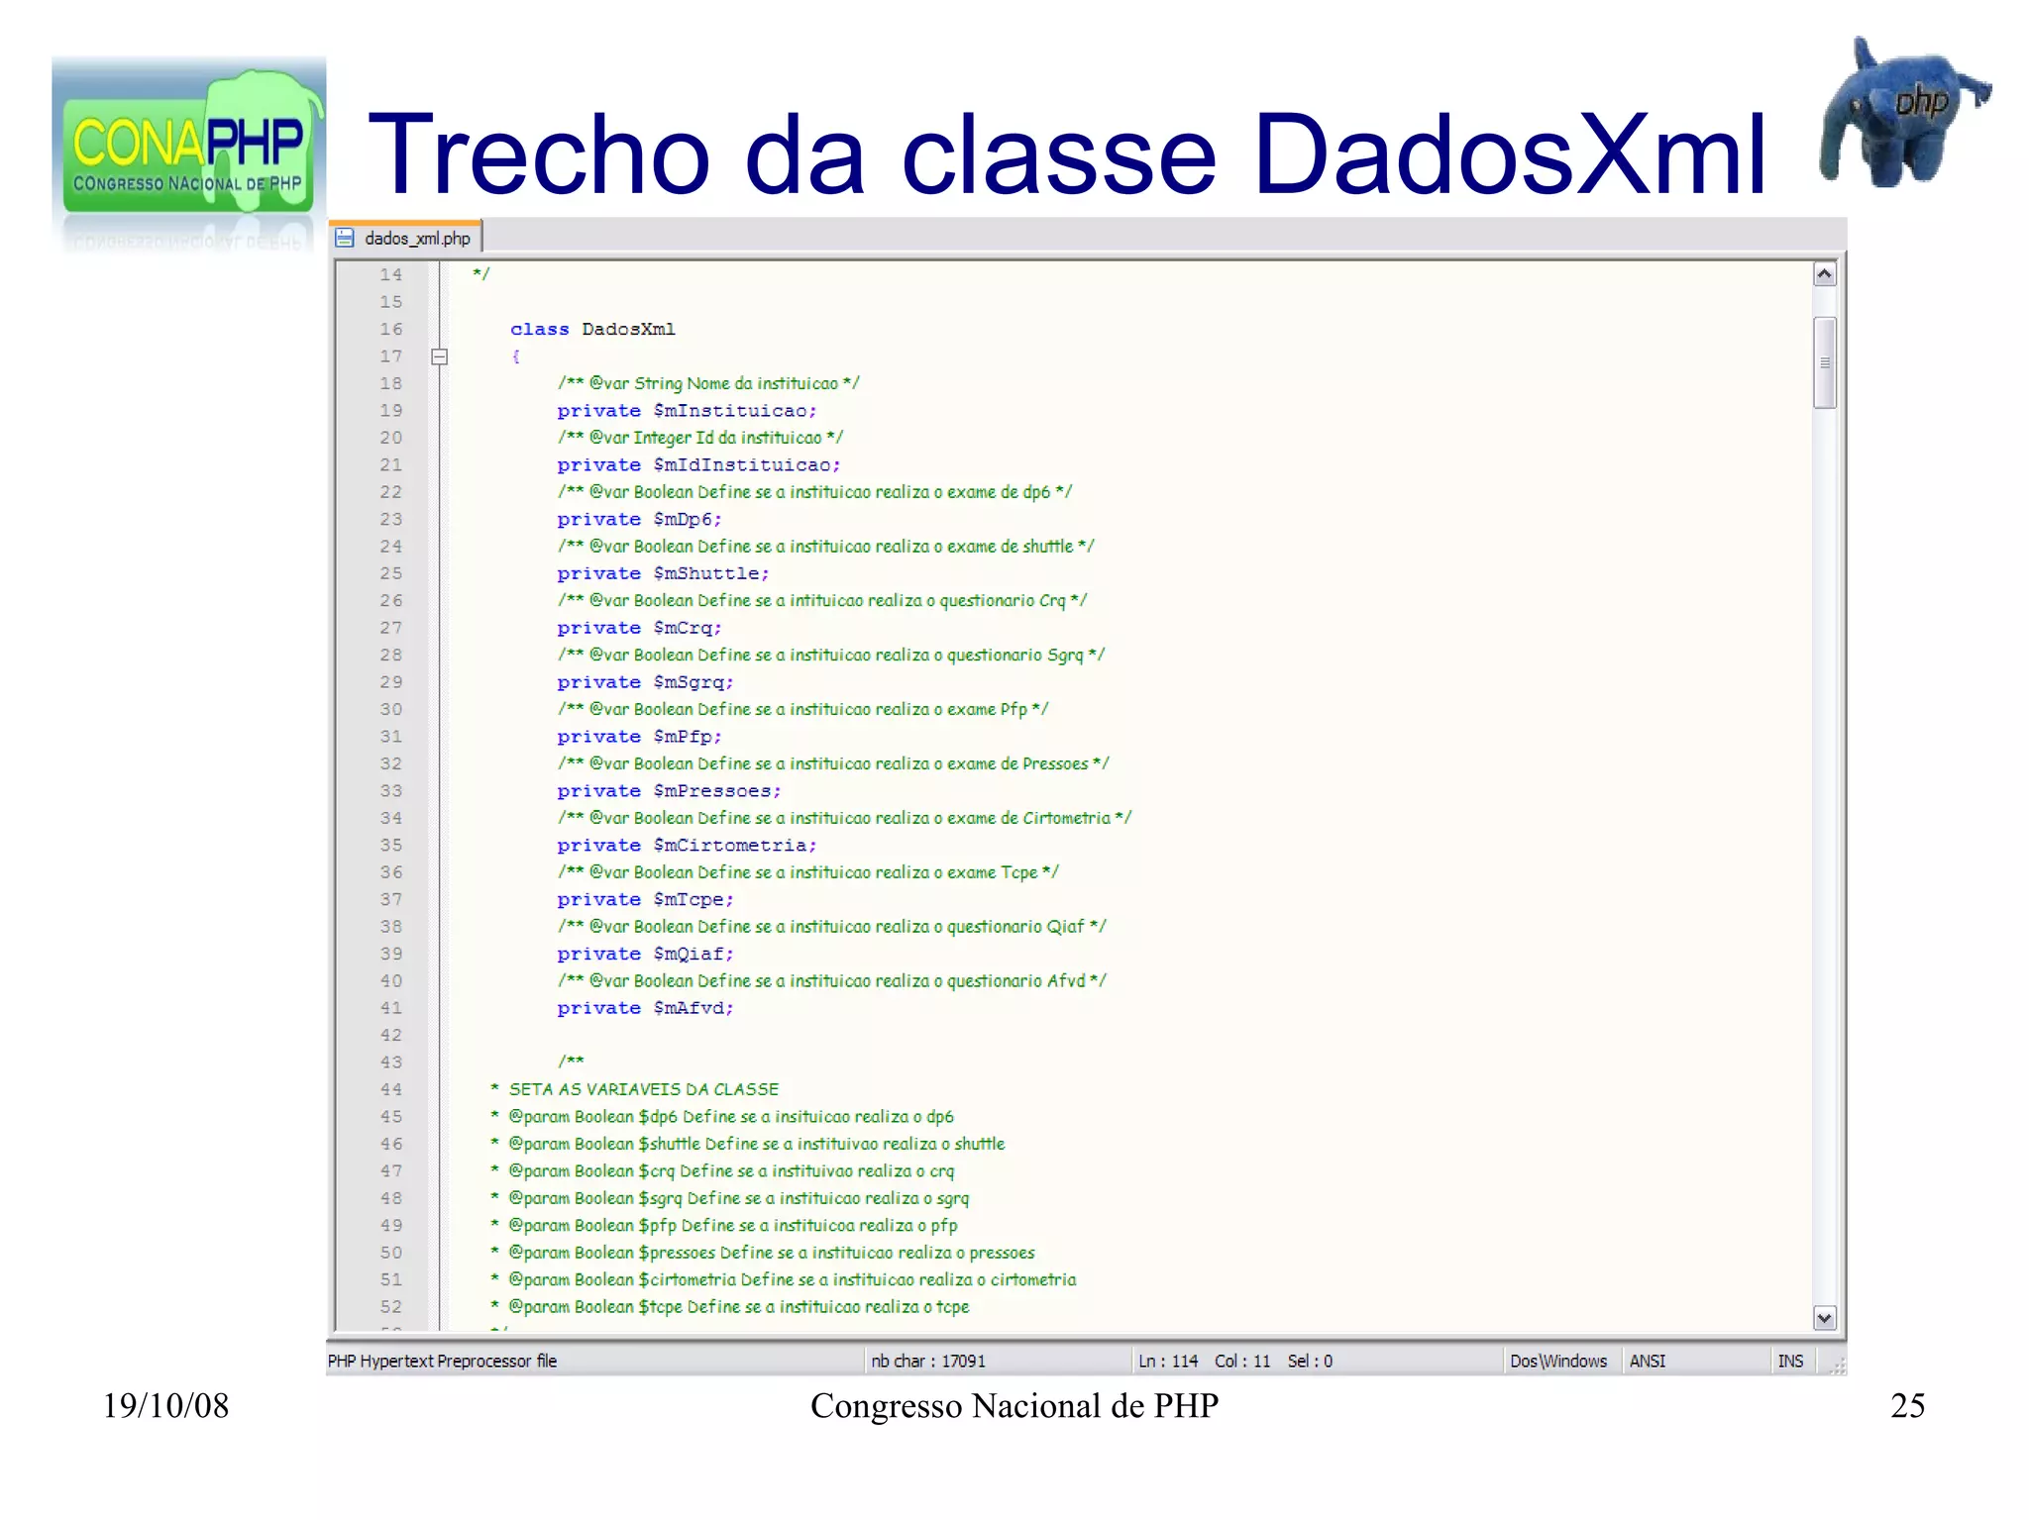Image resolution: width=2029 pixels, height=1520 pixels.
Task: Click 'nb char : 17091' in status bar
Action: (x=928, y=1362)
